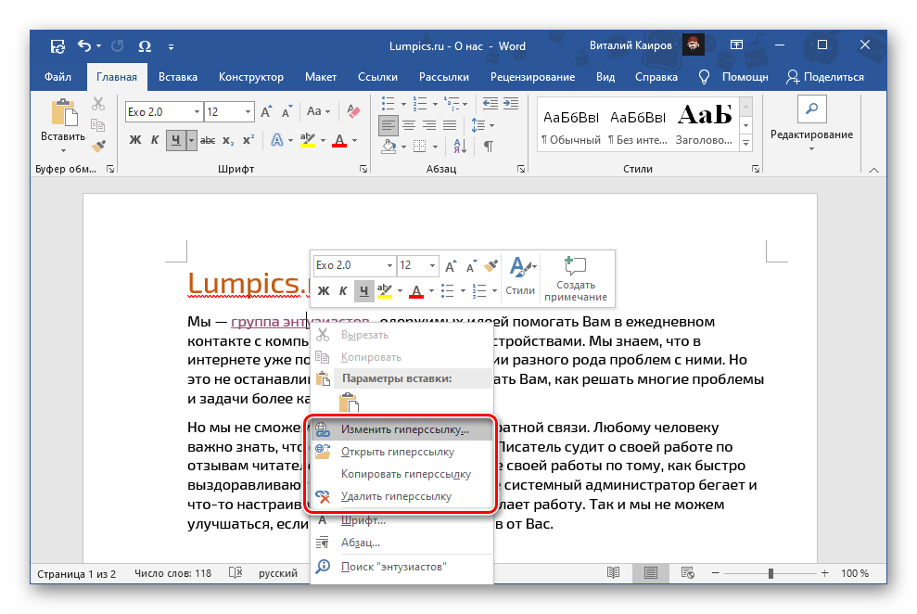This screenshot has width=917, height=614.
Task: Click Поделиться share button
Action: click(825, 77)
